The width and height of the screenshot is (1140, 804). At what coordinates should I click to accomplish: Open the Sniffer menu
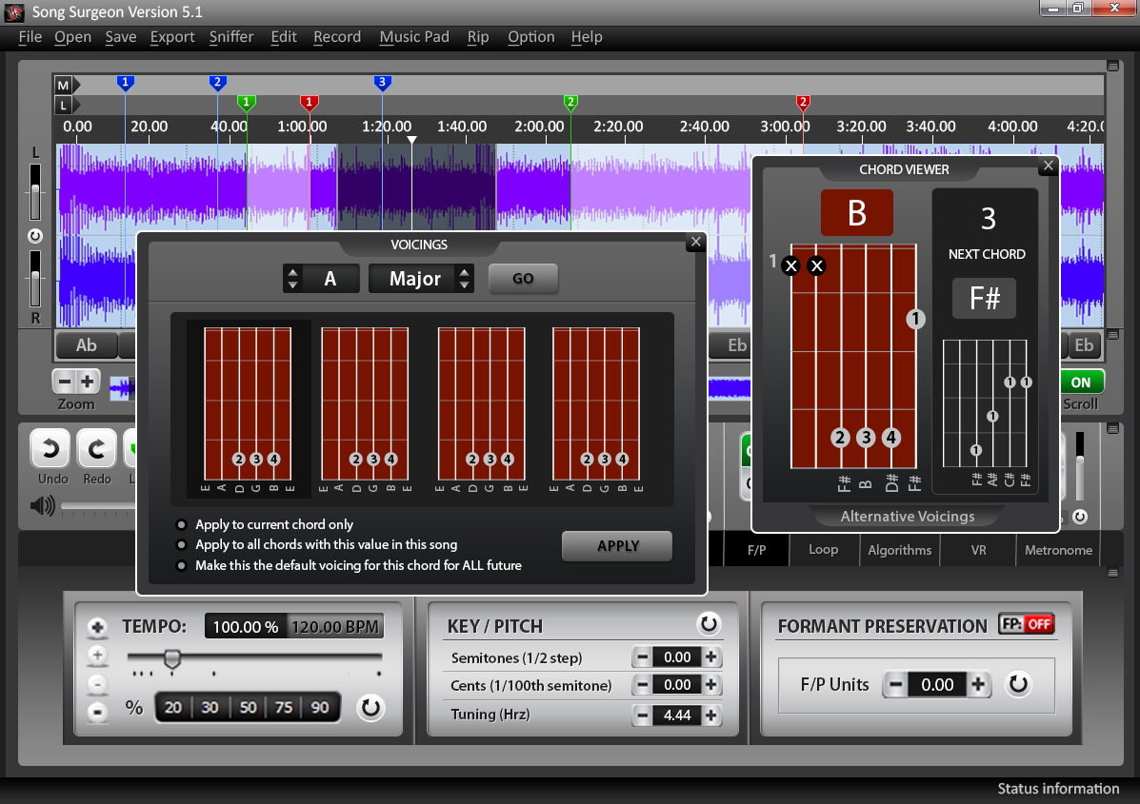coord(231,37)
